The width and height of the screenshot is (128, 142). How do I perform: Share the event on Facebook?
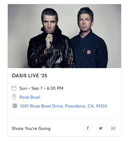click(88, 128)
